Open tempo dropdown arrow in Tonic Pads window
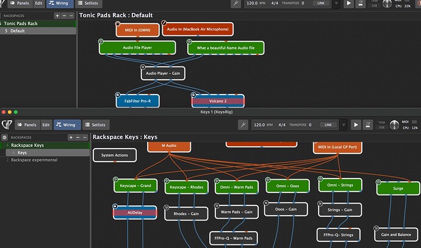This screenshot has height=248, width=421. tap(336, 4)
